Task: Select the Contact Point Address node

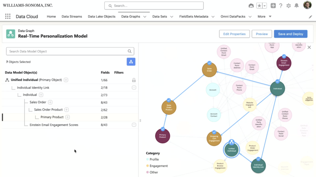Action: point(237,65)
